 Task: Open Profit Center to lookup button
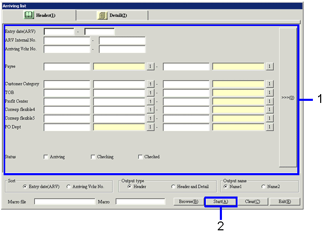(270, 101)
